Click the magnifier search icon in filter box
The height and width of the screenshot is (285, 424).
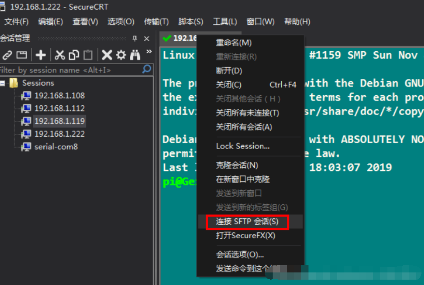[147, 69]
